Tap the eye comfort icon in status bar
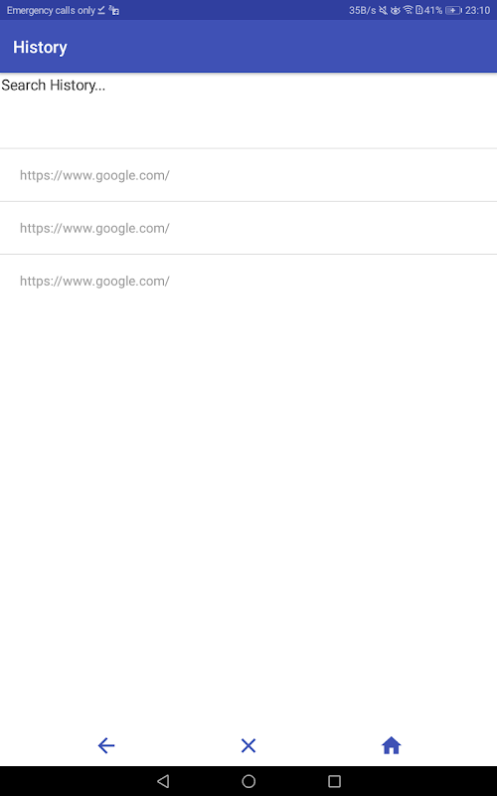The height and width of the screenshot is (796, 497). pos(395,10)
